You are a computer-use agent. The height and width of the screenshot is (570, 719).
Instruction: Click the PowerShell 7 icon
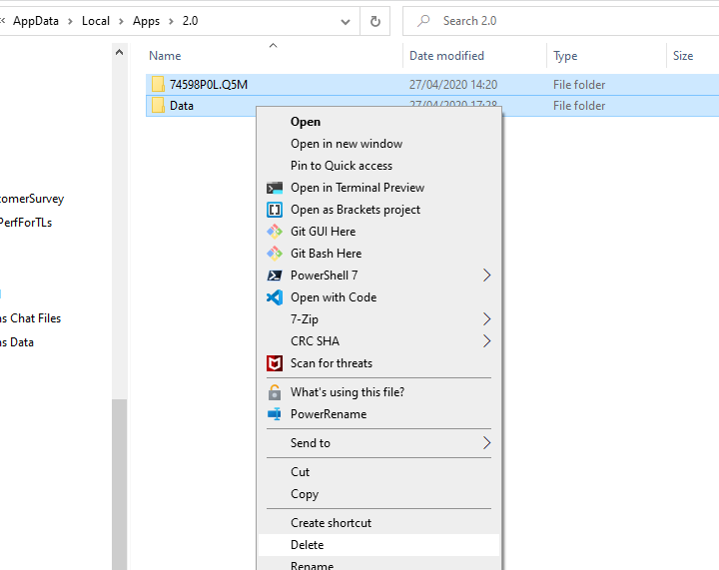275,276
